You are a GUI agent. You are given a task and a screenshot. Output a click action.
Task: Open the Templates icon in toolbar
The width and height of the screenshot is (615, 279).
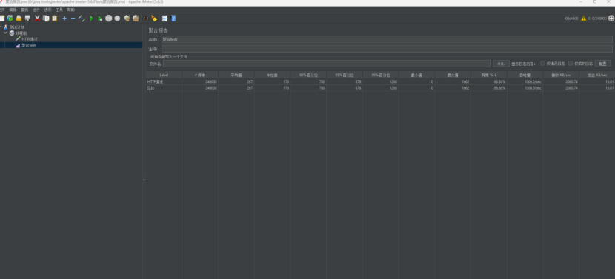click(10, 18)
